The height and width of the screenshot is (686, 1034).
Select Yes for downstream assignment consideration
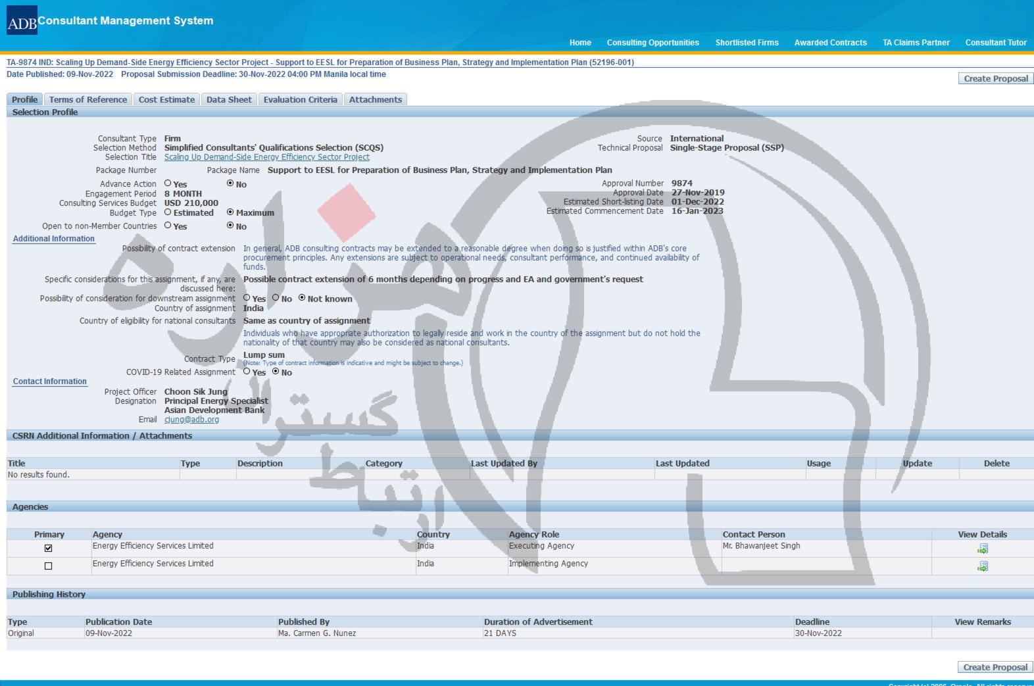(x=247, y=297)
